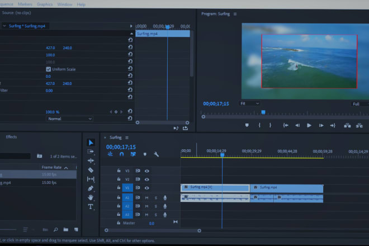Open the Fit zoom level dropdown
Screen dimensions: 369x246
click(x=250, y=103)
